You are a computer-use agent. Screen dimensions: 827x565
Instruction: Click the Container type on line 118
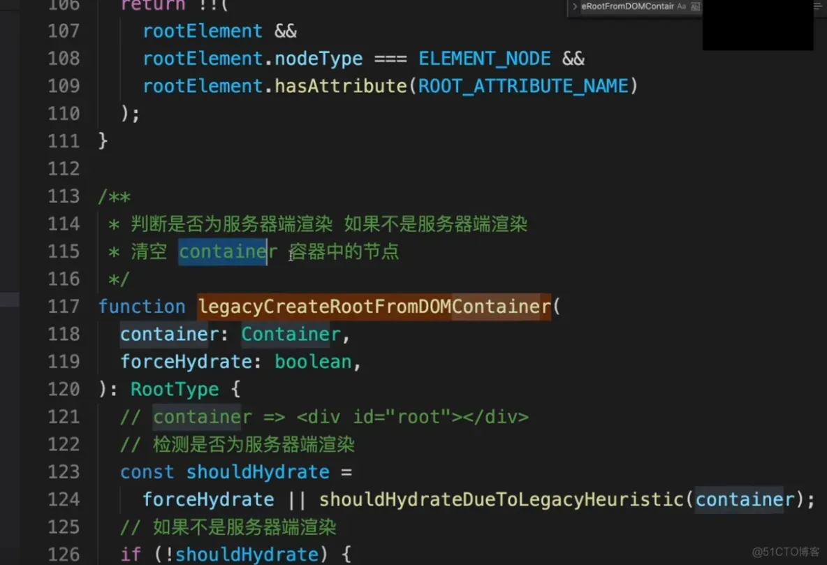coord(291,334)
